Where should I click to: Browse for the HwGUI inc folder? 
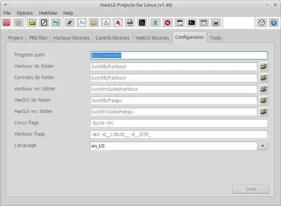coord(264,112)
